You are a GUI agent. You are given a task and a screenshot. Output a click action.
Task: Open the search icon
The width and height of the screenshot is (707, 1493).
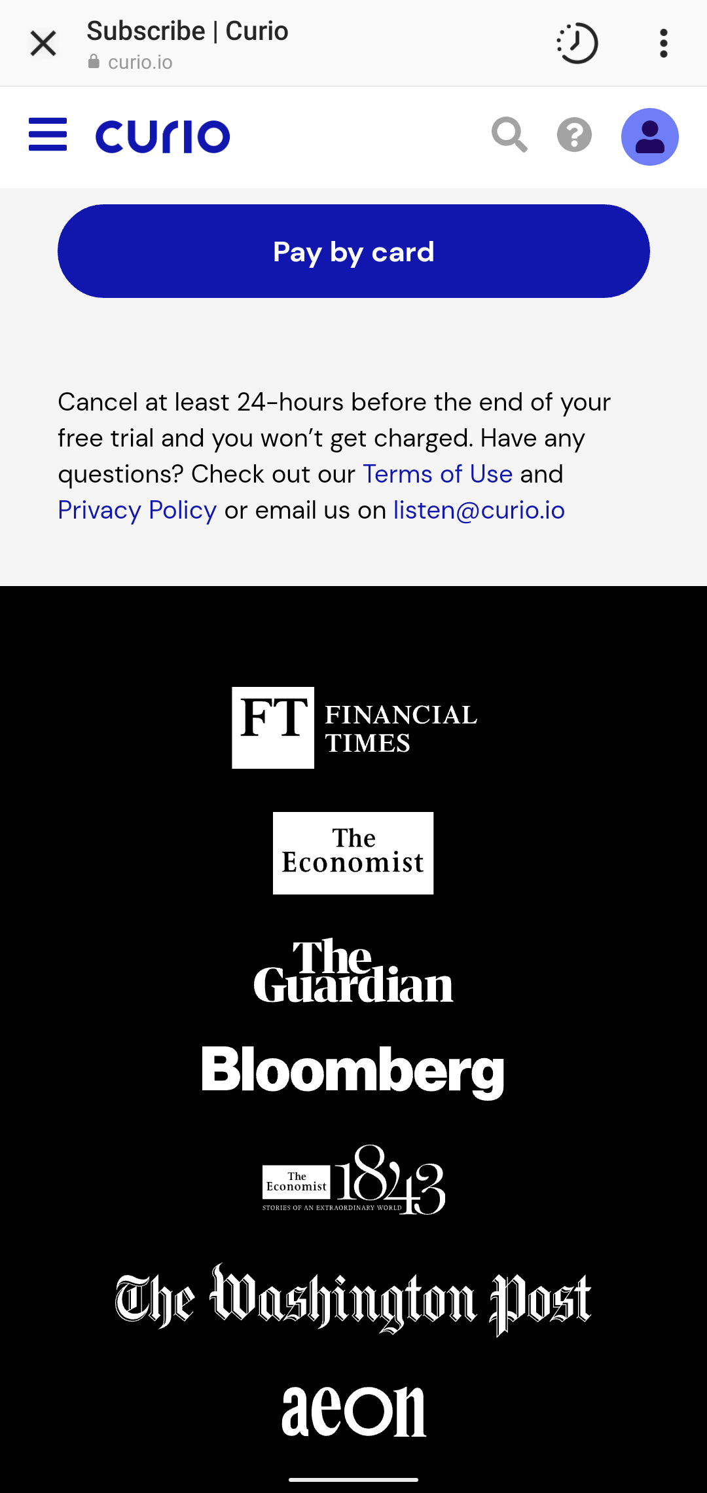(509, 135)
